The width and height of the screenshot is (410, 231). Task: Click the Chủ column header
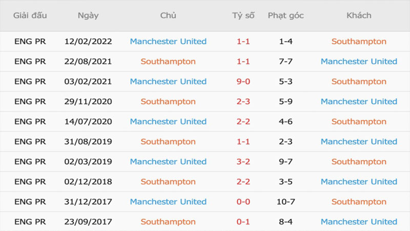coord(168,15)
